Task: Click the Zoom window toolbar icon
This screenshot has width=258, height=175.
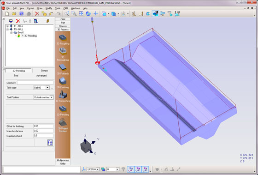Action: pos(74,14)
